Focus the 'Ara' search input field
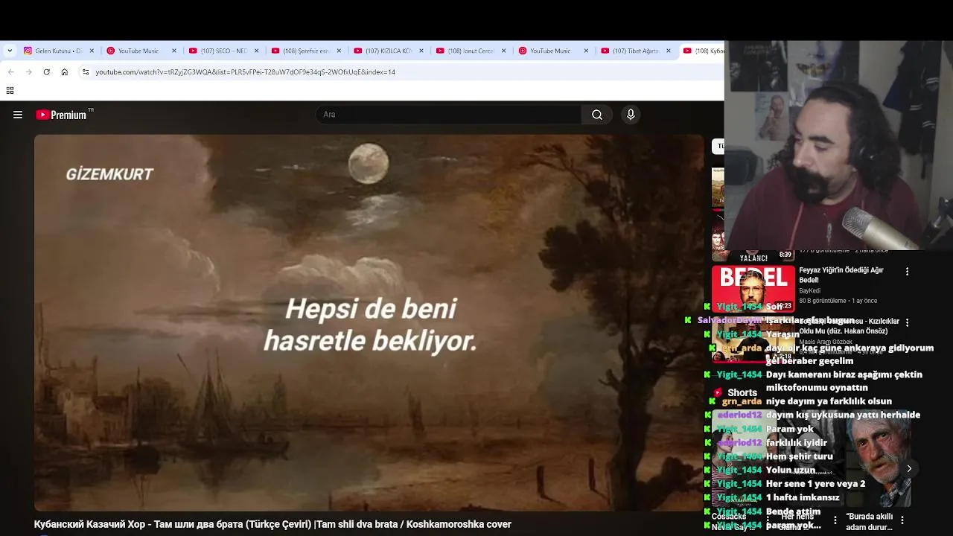The image size is (953, 536). (x=449, y=115)
